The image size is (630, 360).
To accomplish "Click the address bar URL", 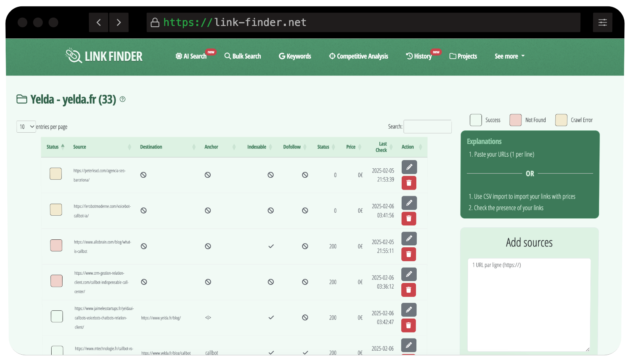I will point(235,23).
